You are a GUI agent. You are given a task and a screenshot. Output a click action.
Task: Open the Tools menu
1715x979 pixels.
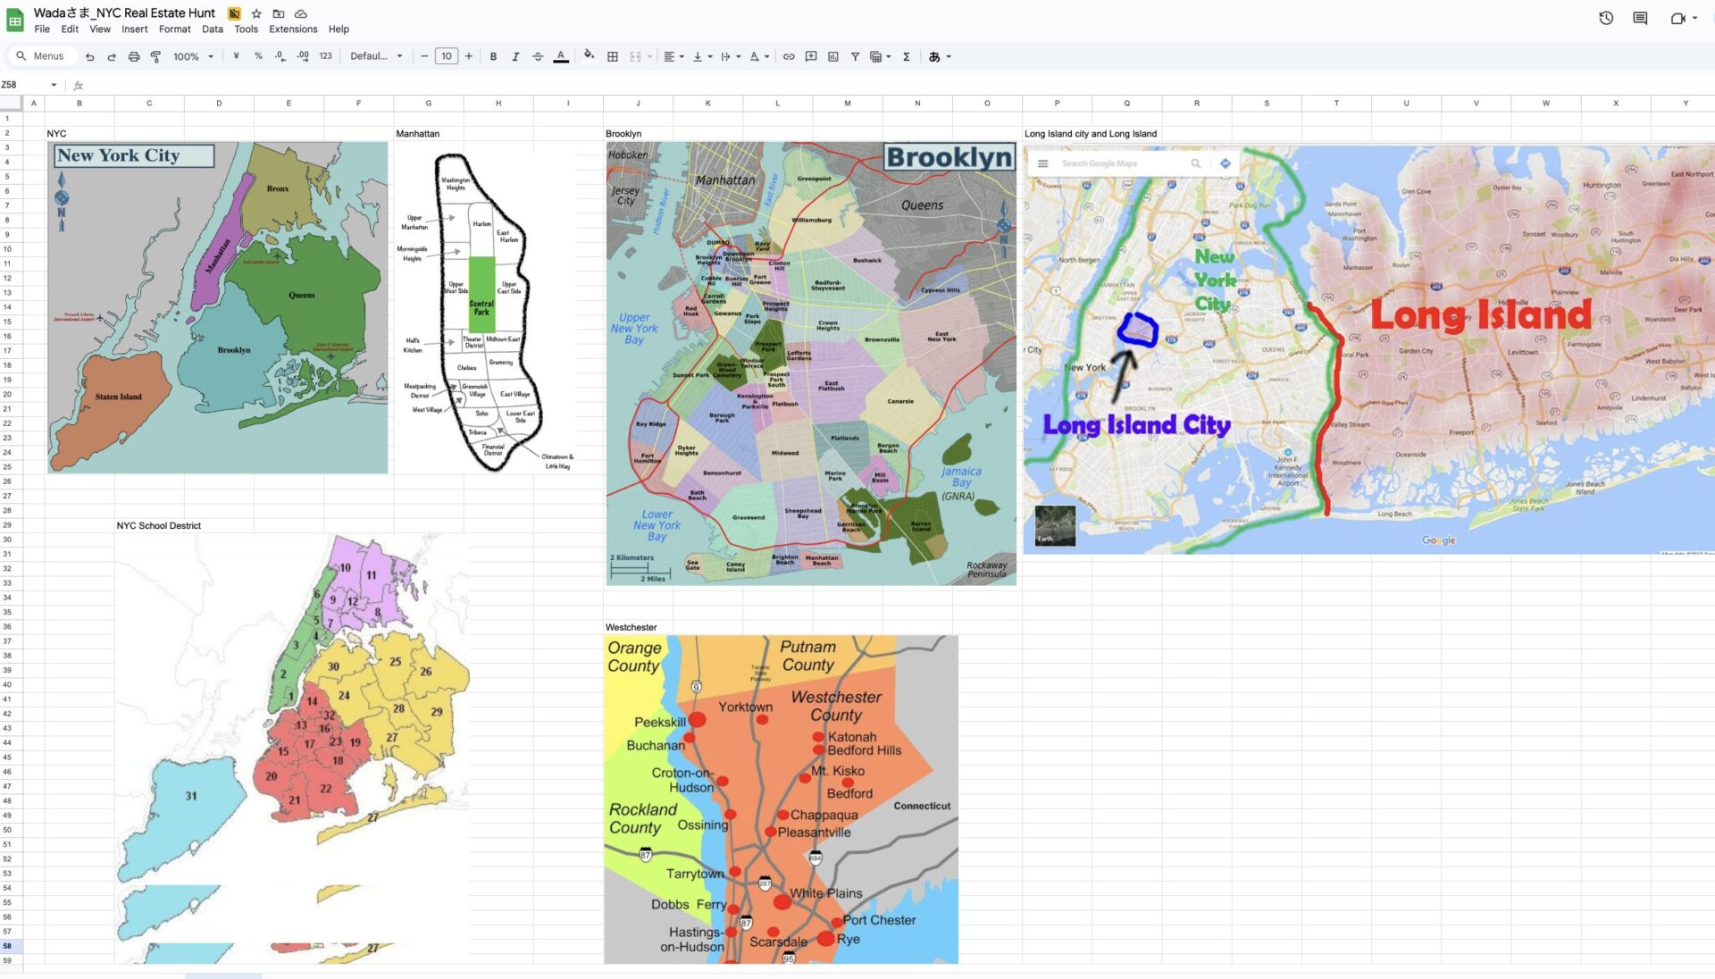(247, 29)
